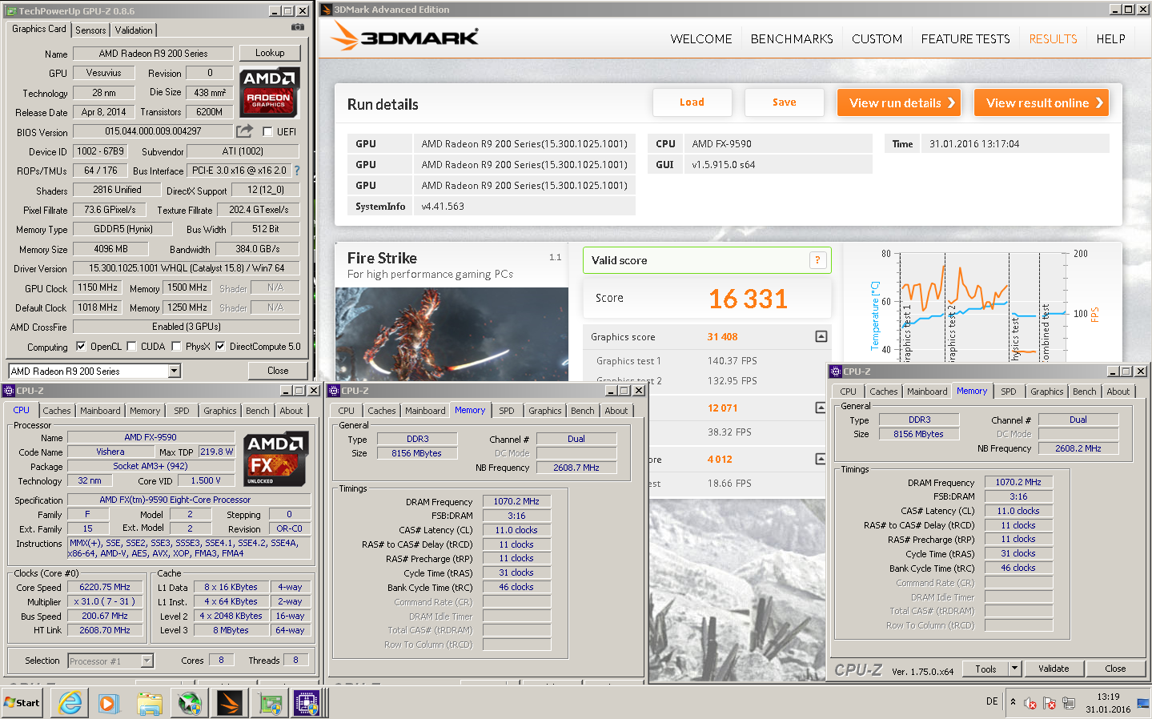The image size is (1152, 719).
Task: Switch to Graphics tab in right CPU-Z window
Action: point(1047,392)
